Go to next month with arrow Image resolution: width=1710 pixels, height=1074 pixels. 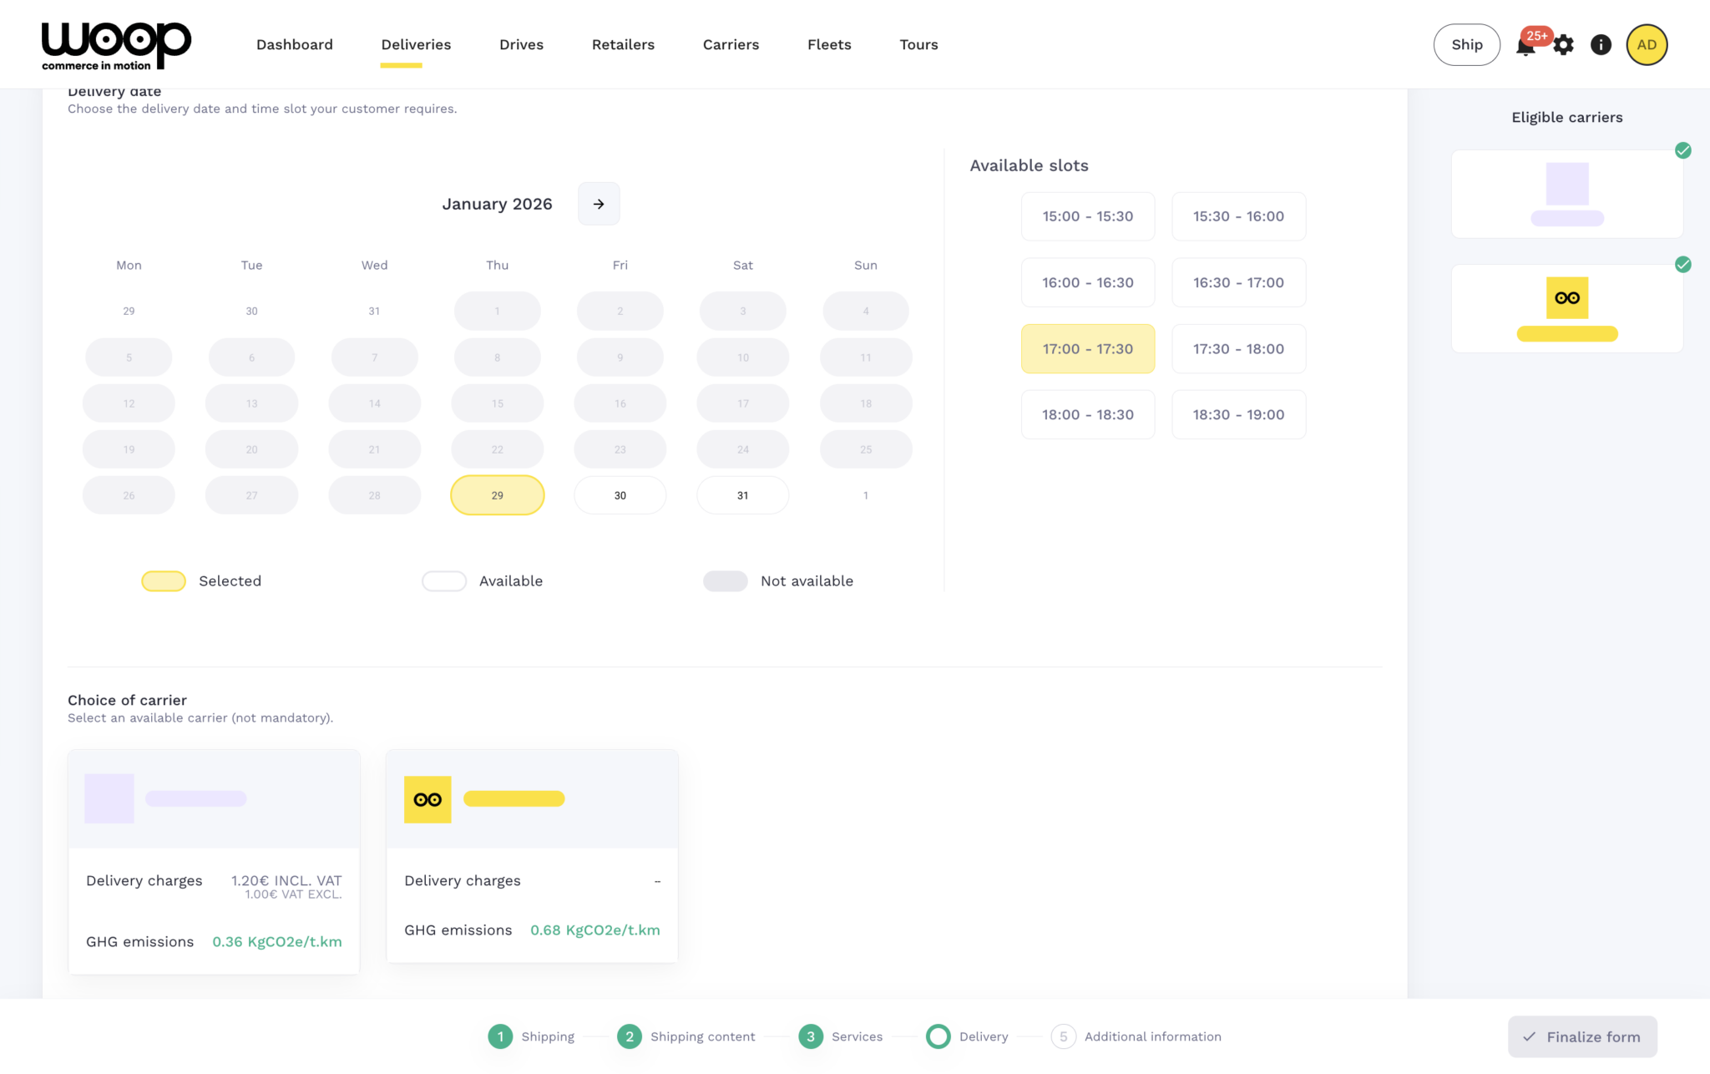click(x=599, y=204)
